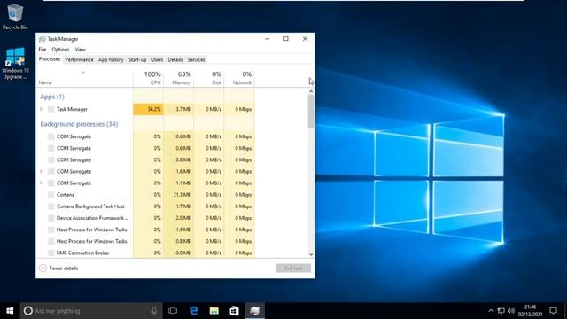Select the Host Process row using 1.0 MB

click(x=146, y=230)
